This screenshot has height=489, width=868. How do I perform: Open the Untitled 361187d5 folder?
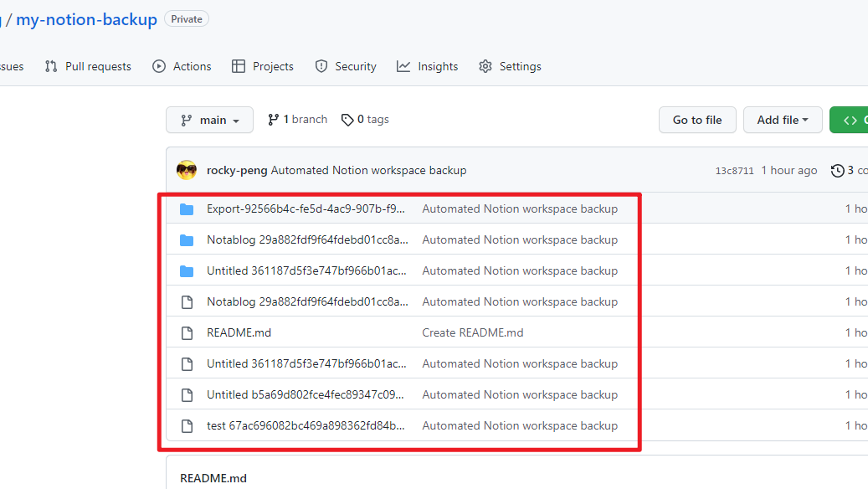tap(306, 270)
